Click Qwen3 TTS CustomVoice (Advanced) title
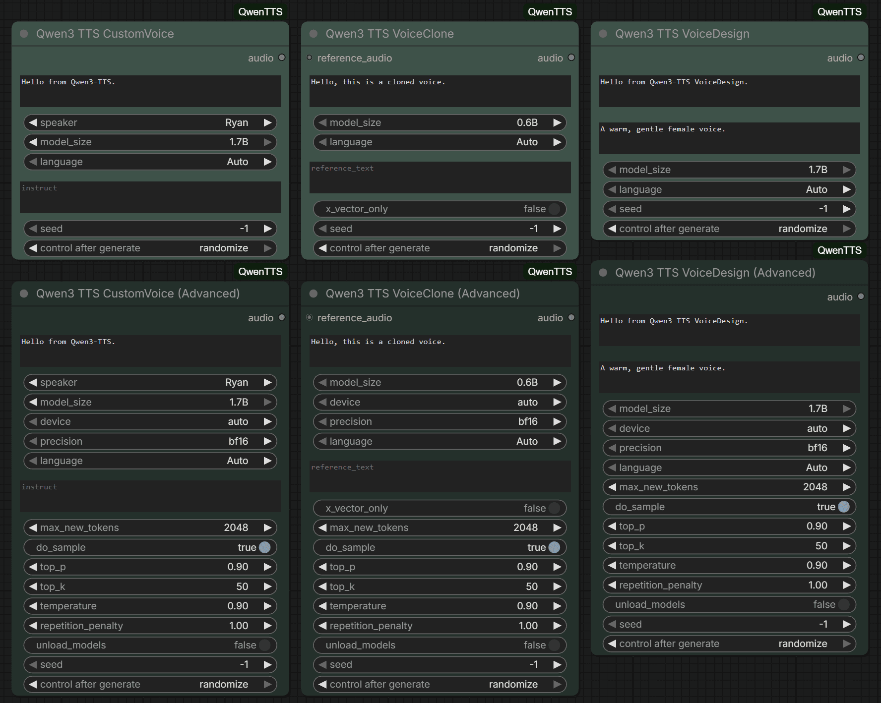The height and width of the screenshot is (703, 881). click(138, 293)
